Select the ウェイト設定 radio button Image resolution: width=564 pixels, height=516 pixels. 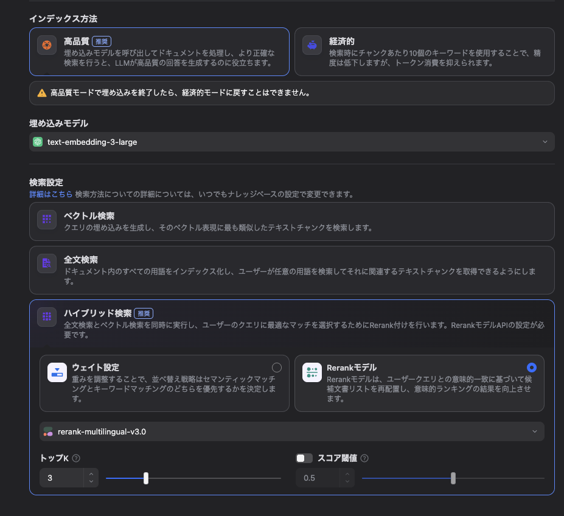coord(277,368)
